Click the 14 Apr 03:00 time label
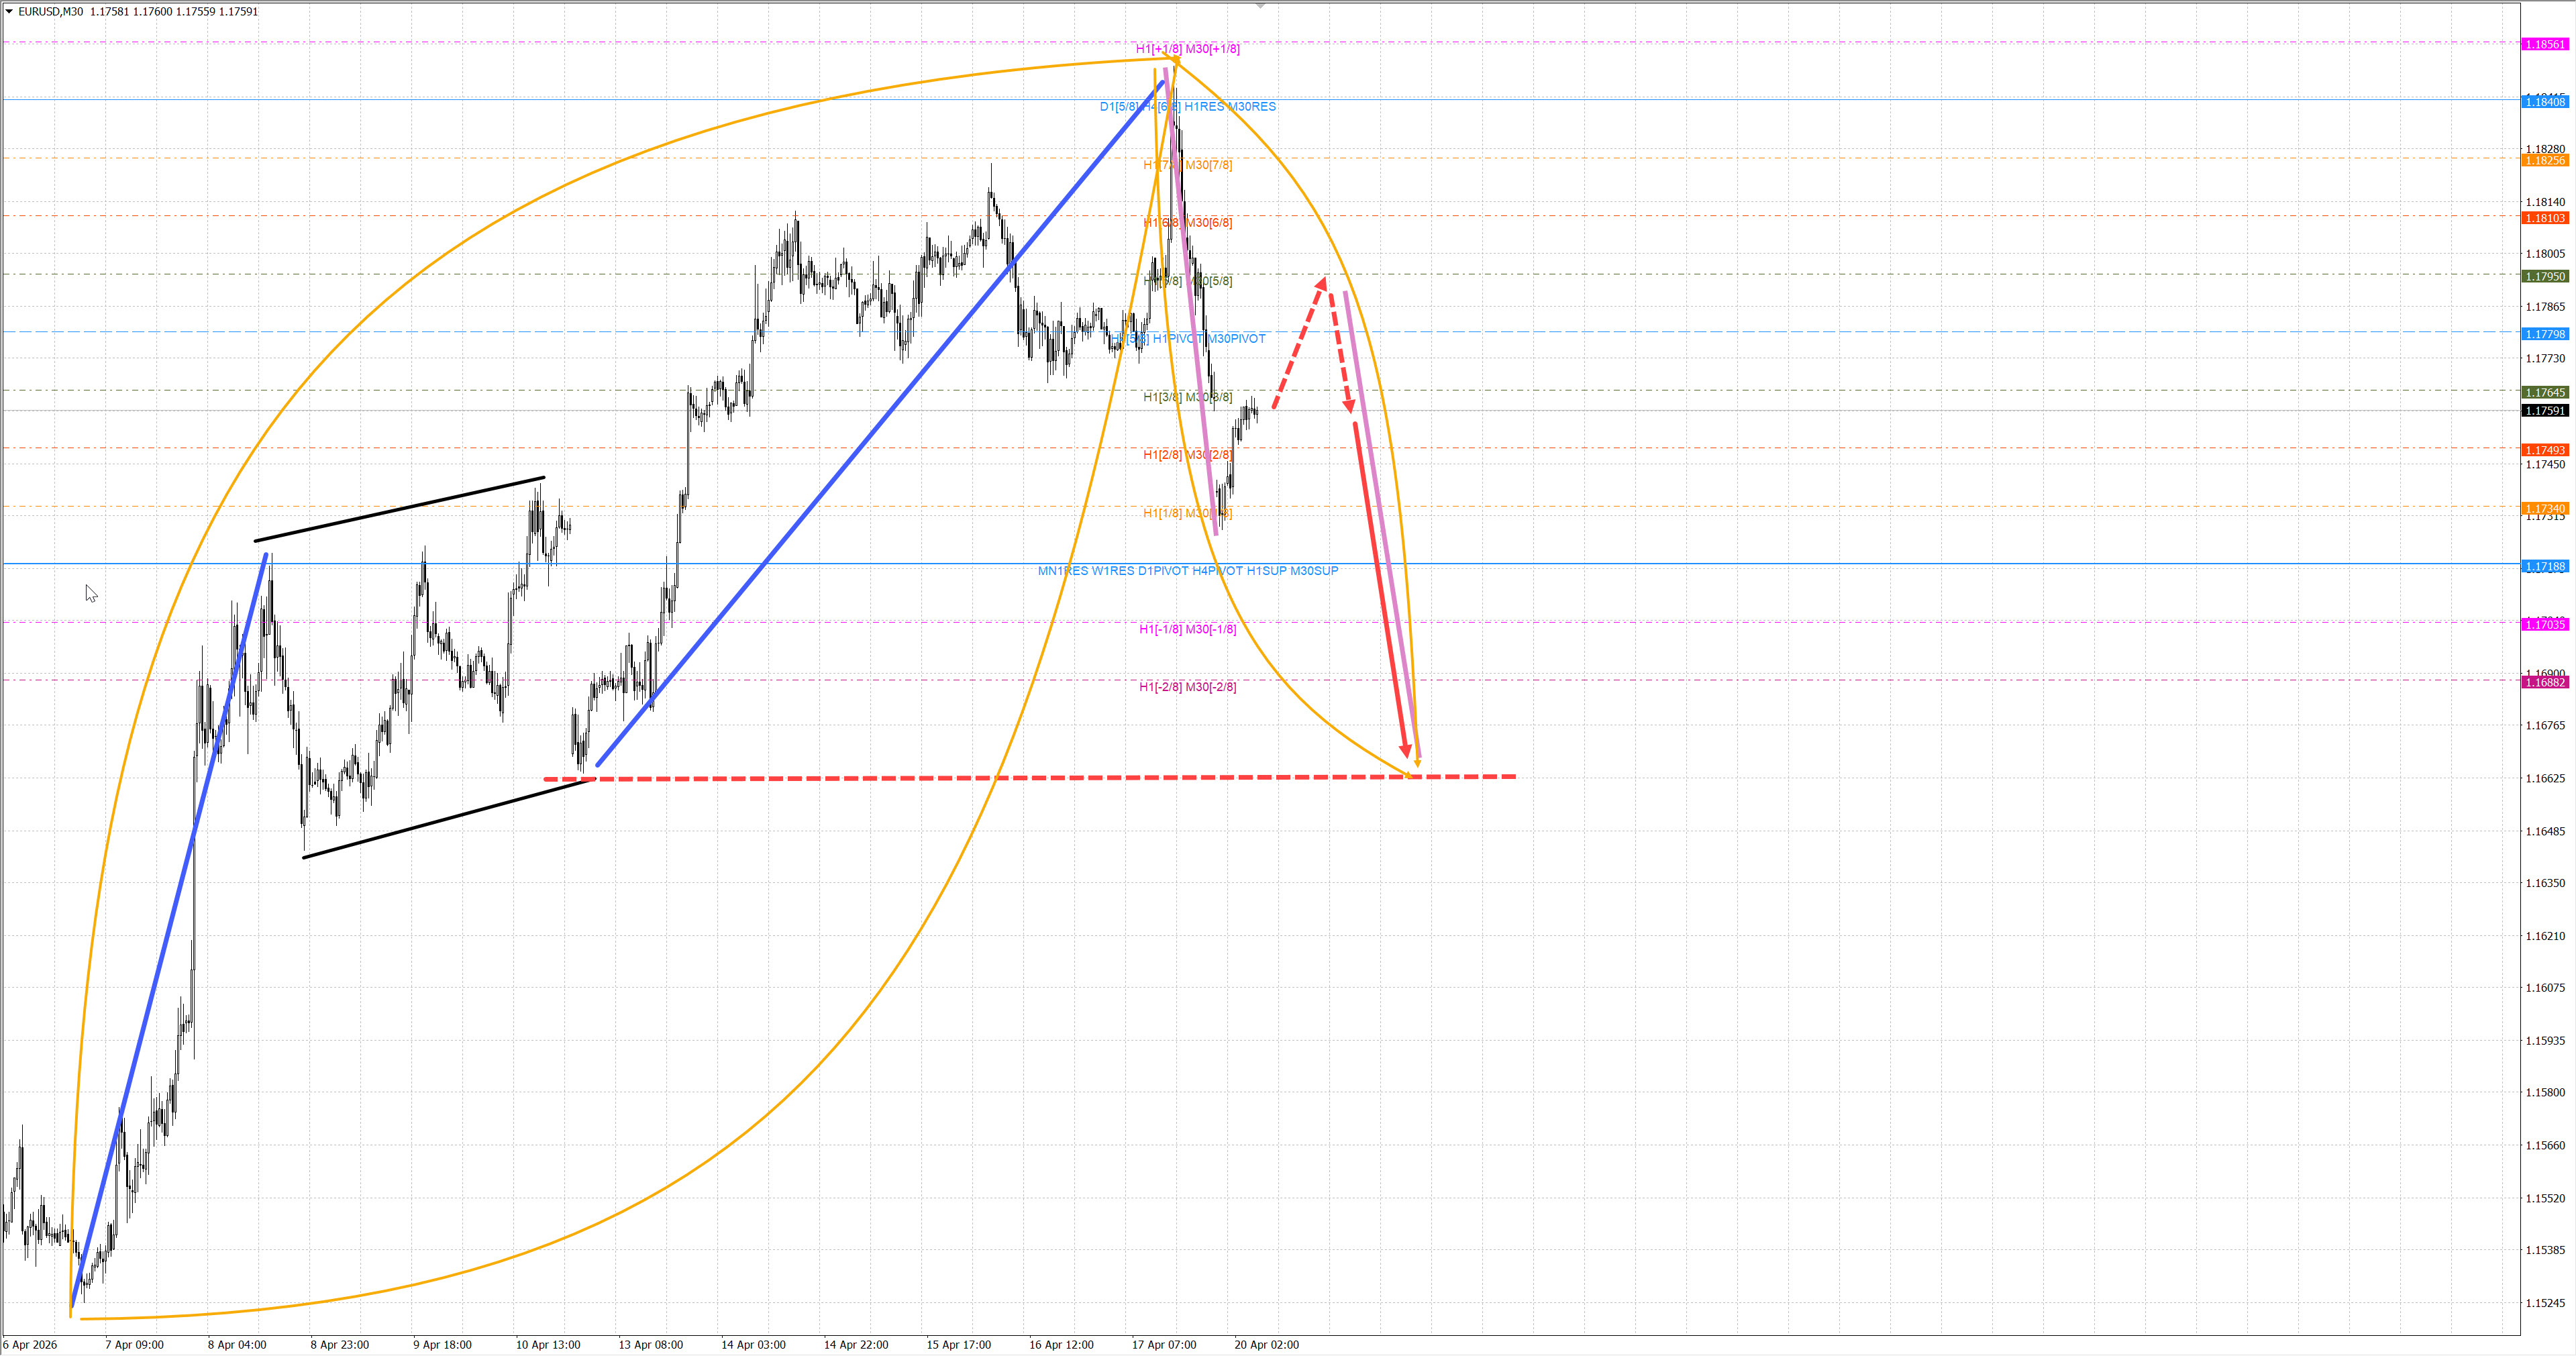Viewport: 2576px width, 1356px height. tap(753, 1345)
